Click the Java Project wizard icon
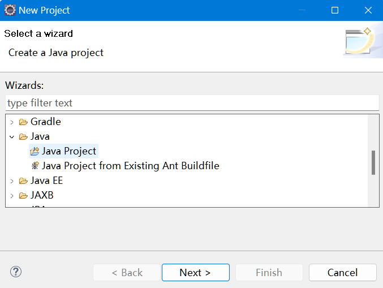This screenshot has height=288, width=383. [35, 151]
